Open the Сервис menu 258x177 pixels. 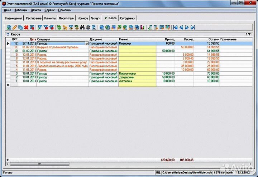pyautogui.click(x=50, y=10)
